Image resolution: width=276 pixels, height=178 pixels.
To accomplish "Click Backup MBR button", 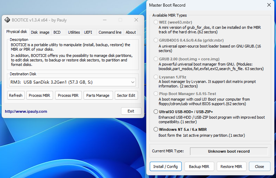I will tap(199, 167).
